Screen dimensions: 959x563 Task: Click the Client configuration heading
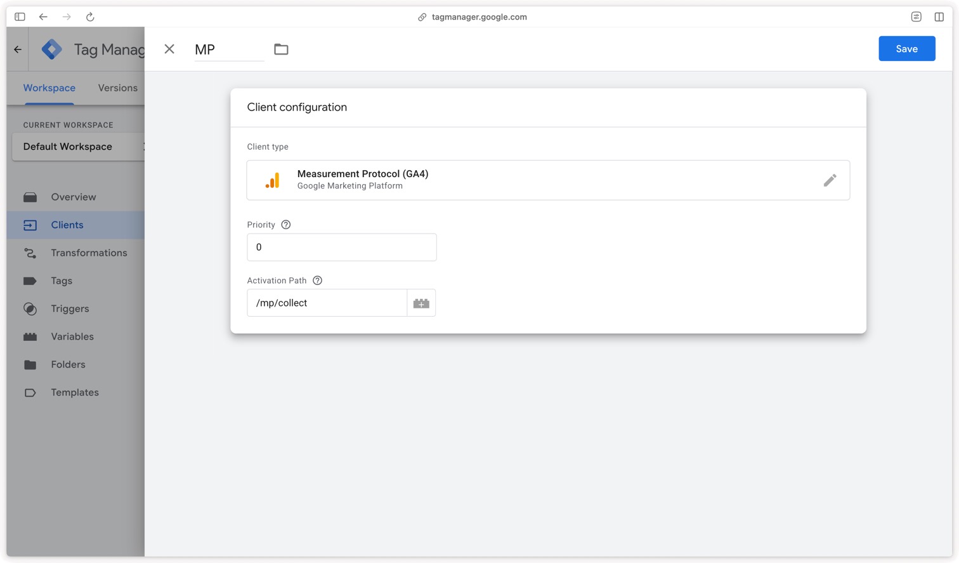[297, 107]
